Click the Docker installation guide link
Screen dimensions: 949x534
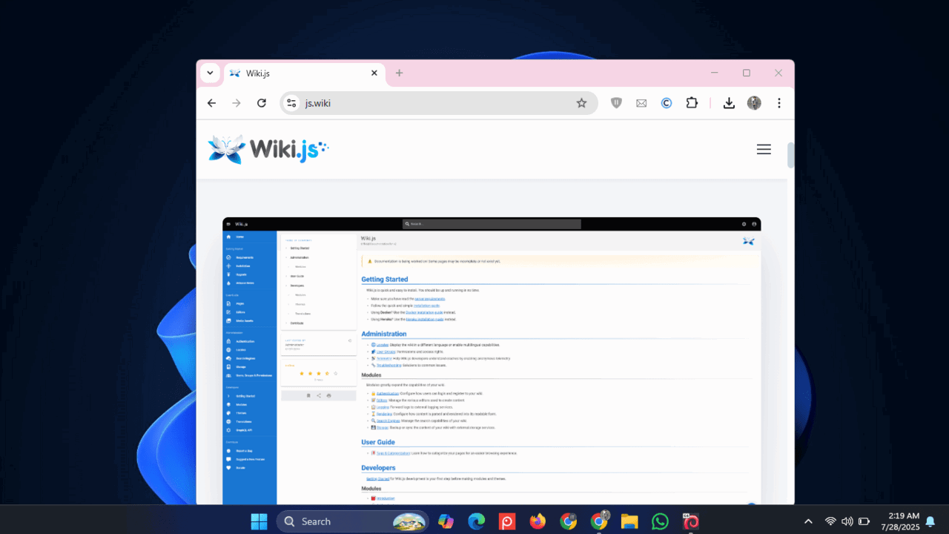423,313
